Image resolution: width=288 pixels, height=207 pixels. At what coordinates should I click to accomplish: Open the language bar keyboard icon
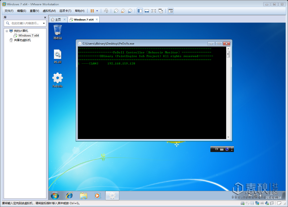222,149
